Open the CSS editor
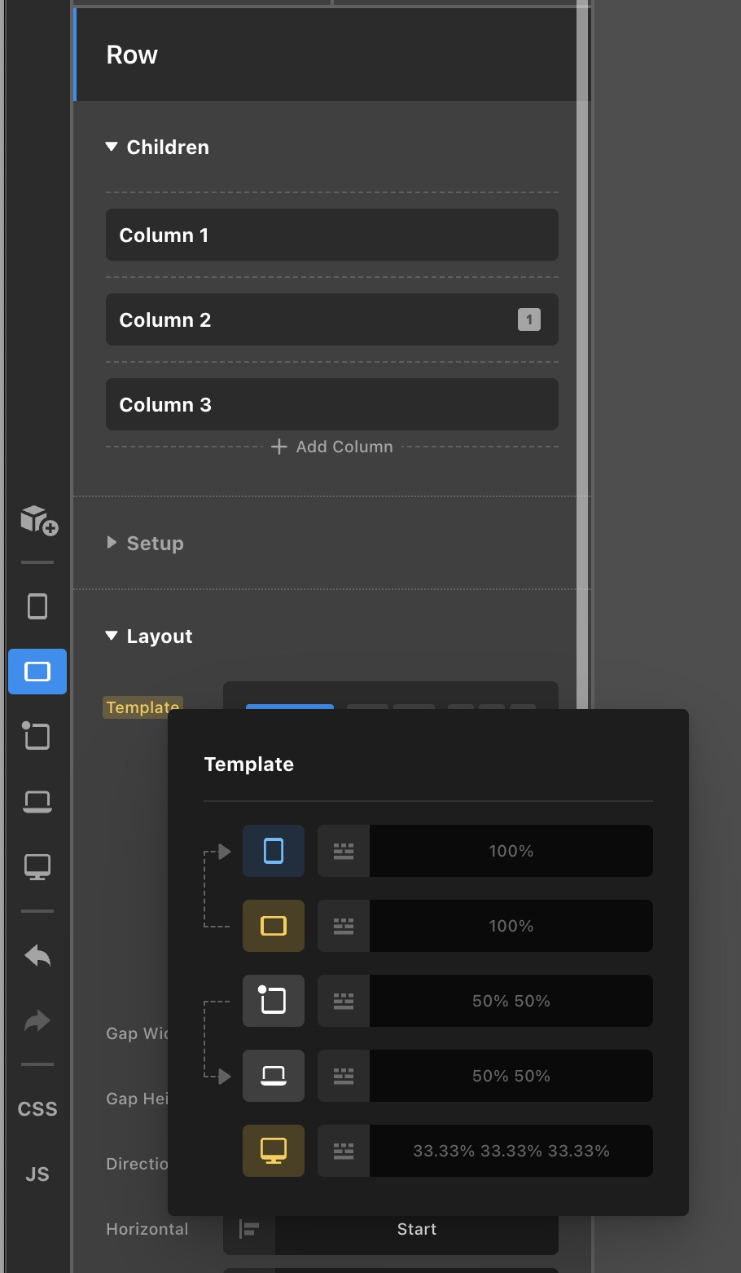 (37, 1109)
